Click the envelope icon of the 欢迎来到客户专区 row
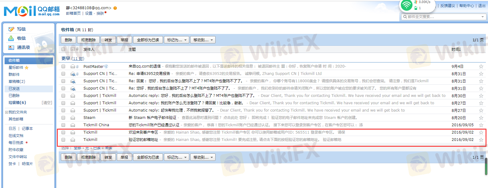The height and width of the screenshot is (188, 488). click(x=73, y=132)
